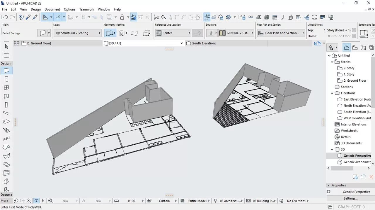
Task: Click the Inject Parameters syringe
Action: [x=35, y=17]
